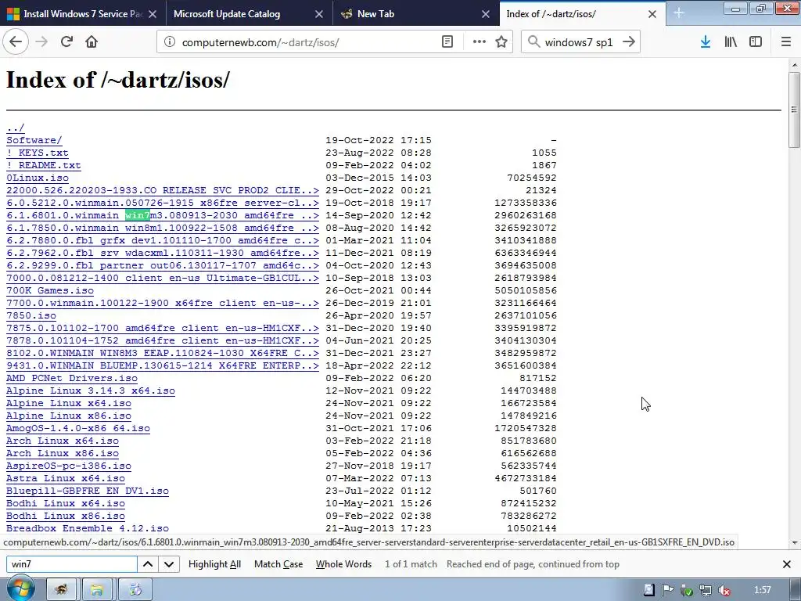Screen dimensions: 801x601
Task: Close the Microsoft Update Catalog tab
Action: point(319,14)
